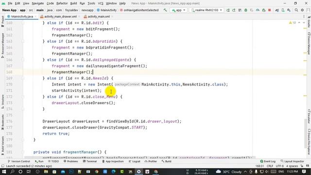Open the Device Manager toolbar icon

283,10
